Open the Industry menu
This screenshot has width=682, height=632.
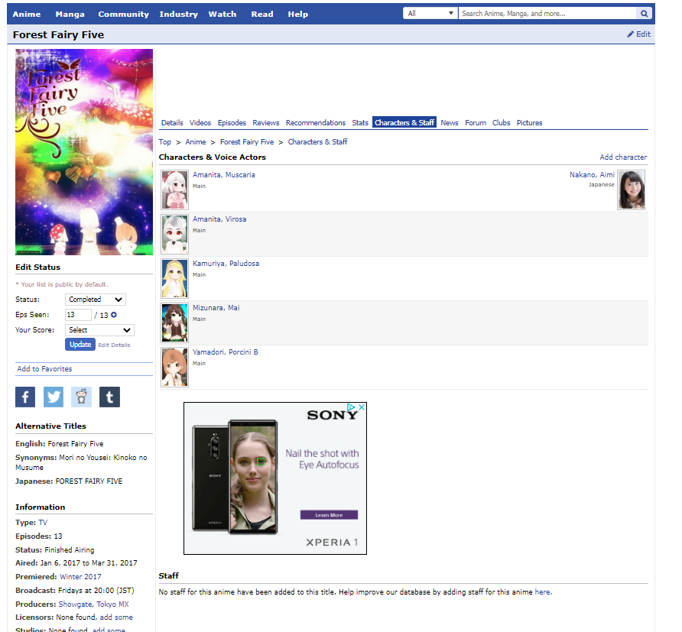tap(178, 14)
